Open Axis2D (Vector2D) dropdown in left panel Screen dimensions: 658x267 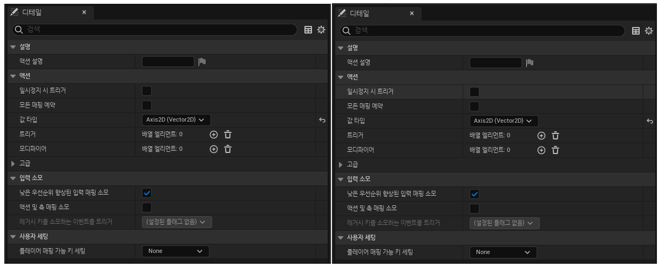point(177,119)
